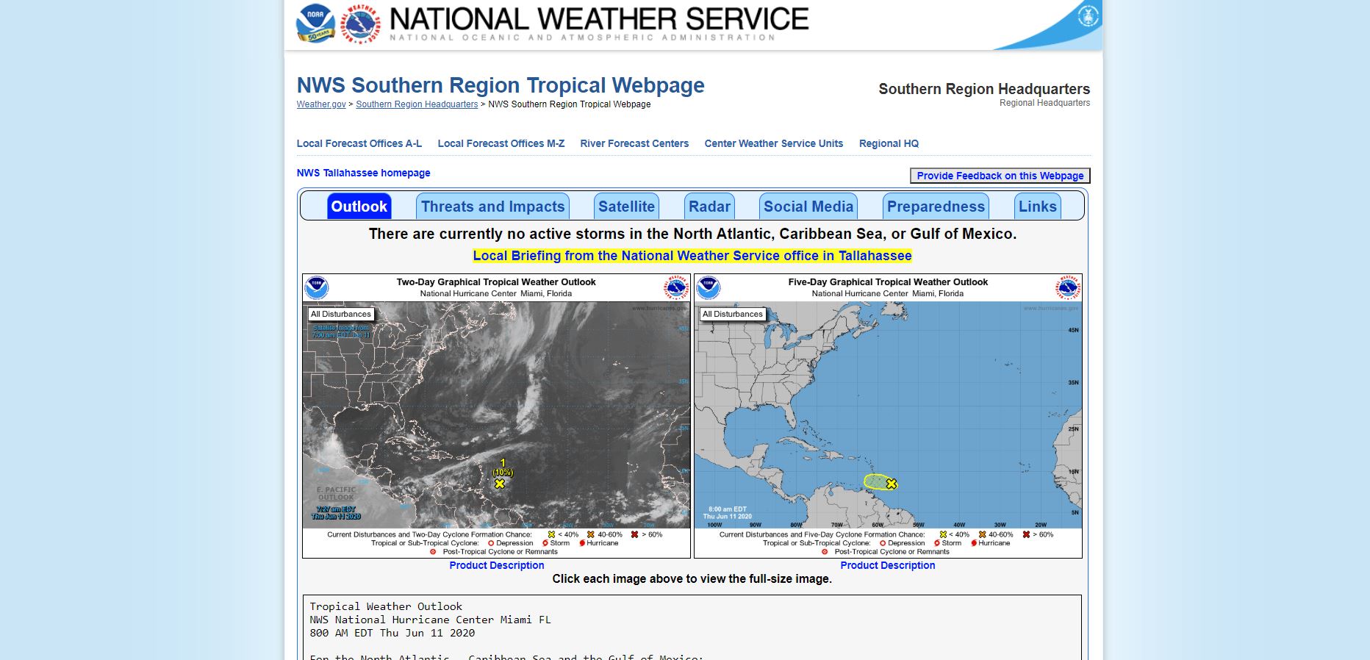
Task: Click the National Weather Service emblem logo
Action: (362, 24)
